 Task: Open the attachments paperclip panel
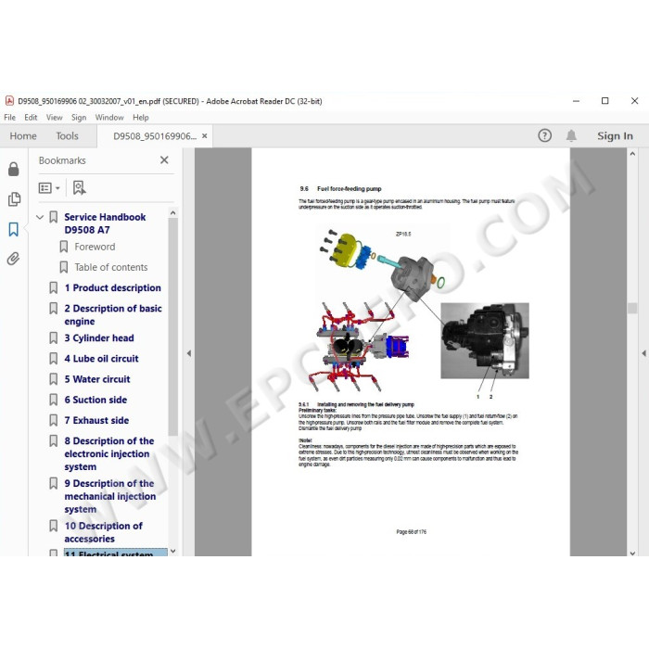point(13,259)
